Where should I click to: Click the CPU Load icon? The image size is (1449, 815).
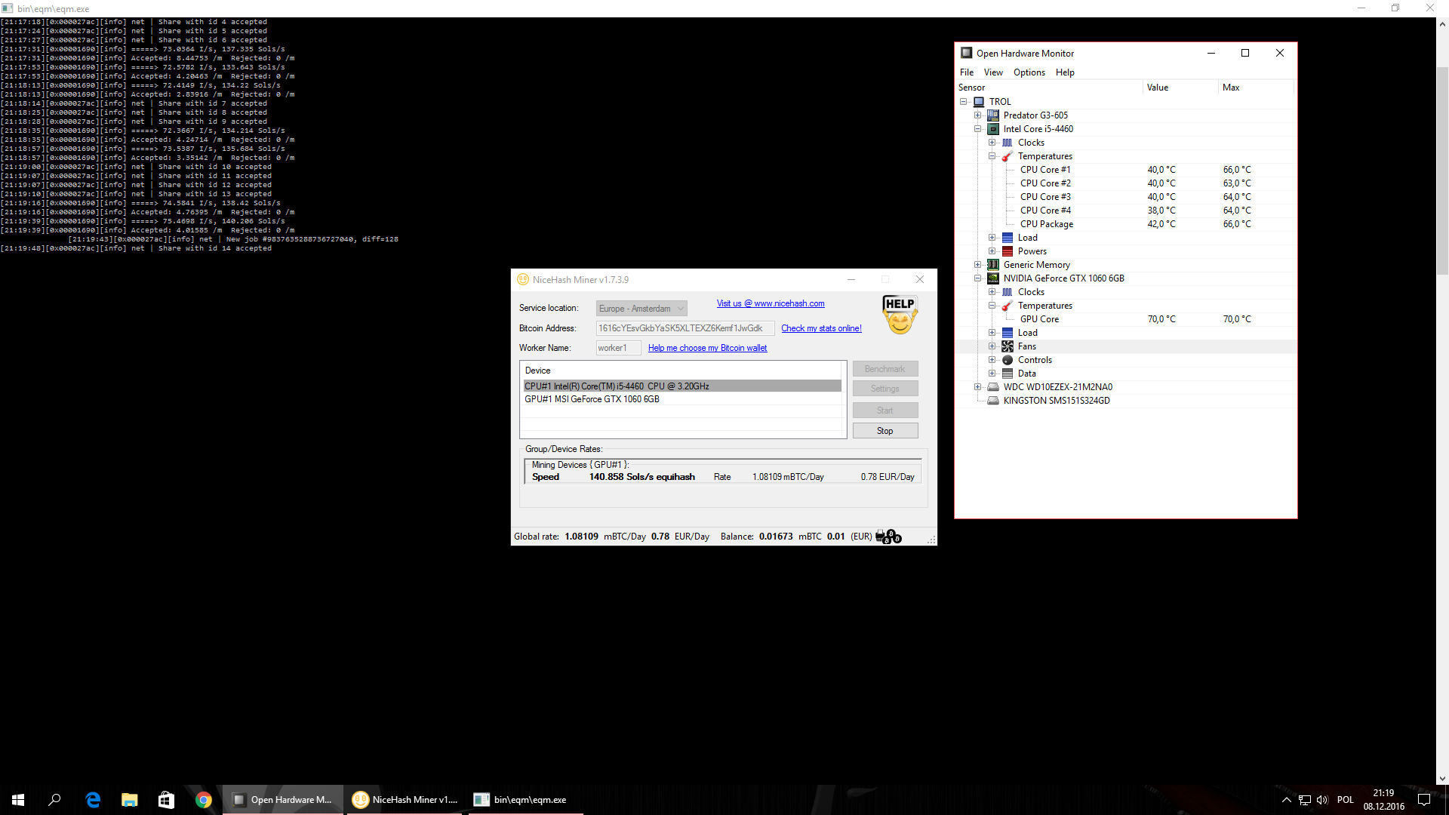tap(1008, 238)
